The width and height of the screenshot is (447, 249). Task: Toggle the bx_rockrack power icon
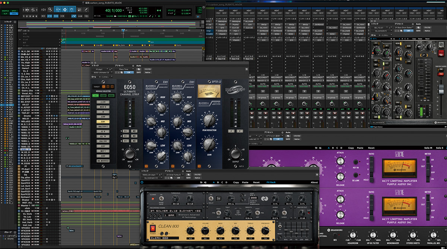[x=142, y=182]
